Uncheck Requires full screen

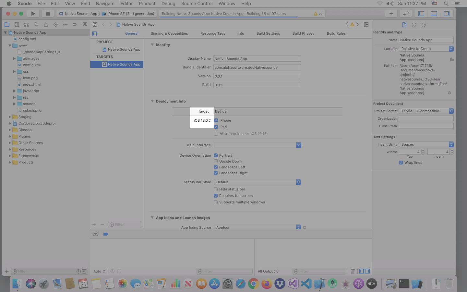[216, 196]
